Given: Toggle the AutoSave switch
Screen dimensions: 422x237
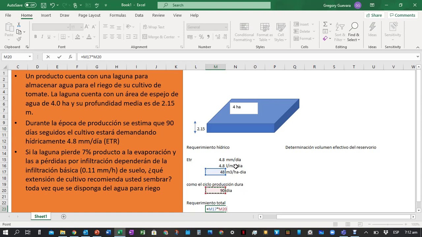Looking at the screenshot, I should click(x=31, y=5).
